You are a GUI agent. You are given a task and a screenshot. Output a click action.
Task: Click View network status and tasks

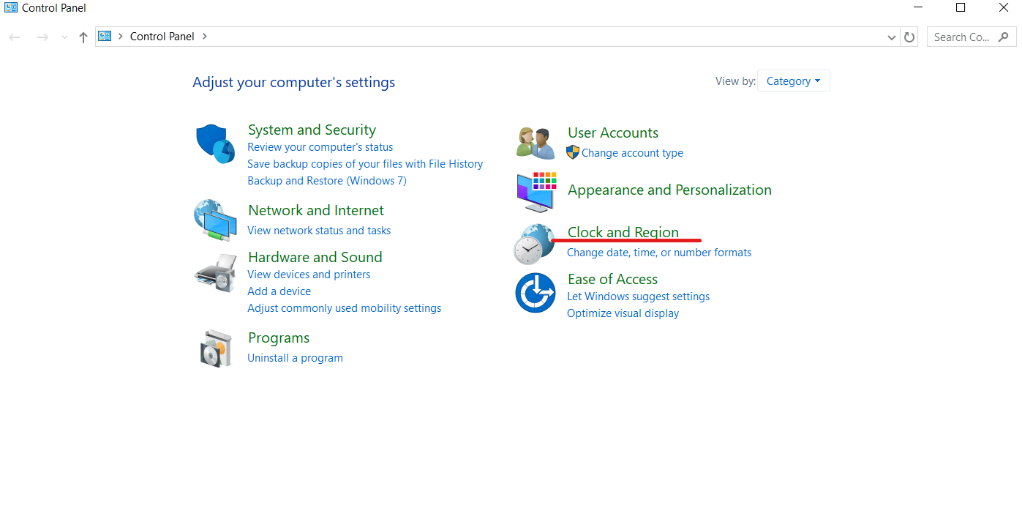click(x=319, y=231)
